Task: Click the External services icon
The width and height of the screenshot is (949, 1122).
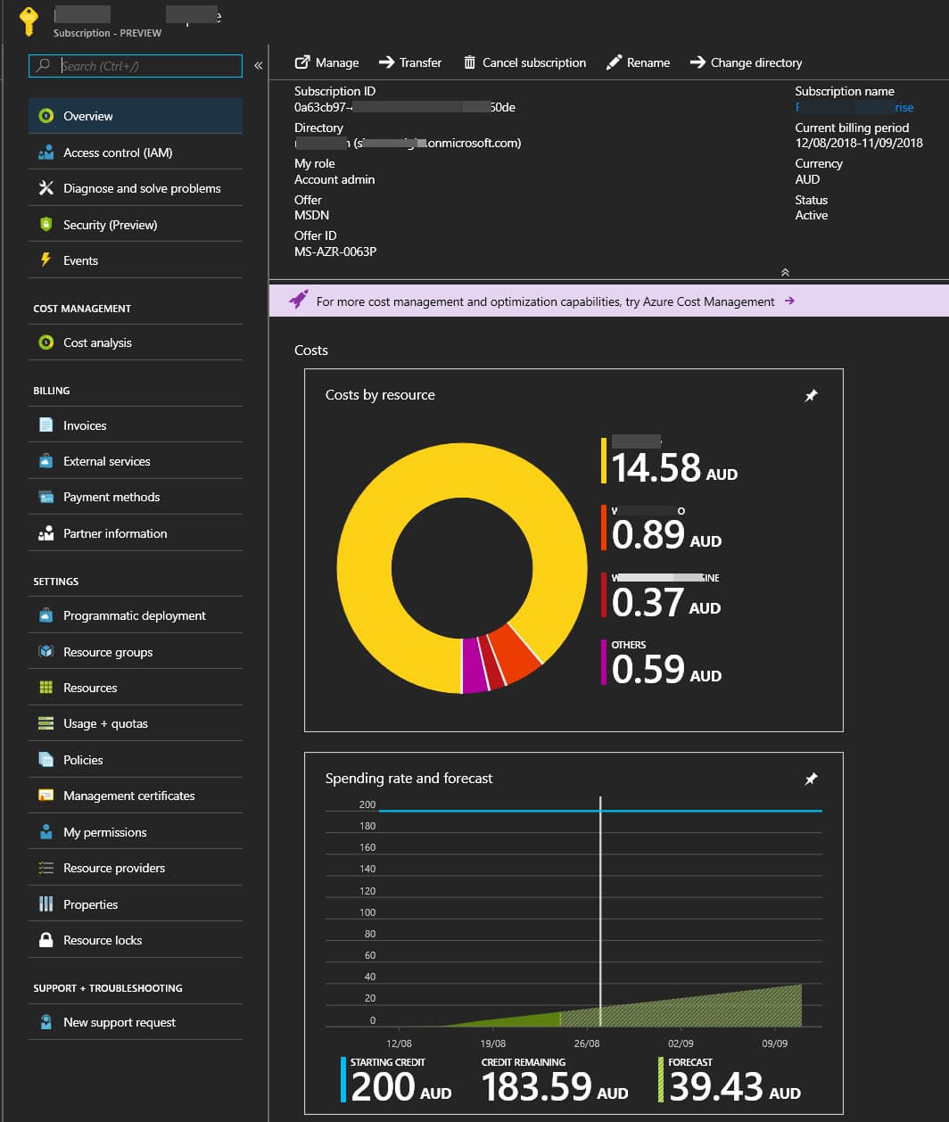Action: 46,461
